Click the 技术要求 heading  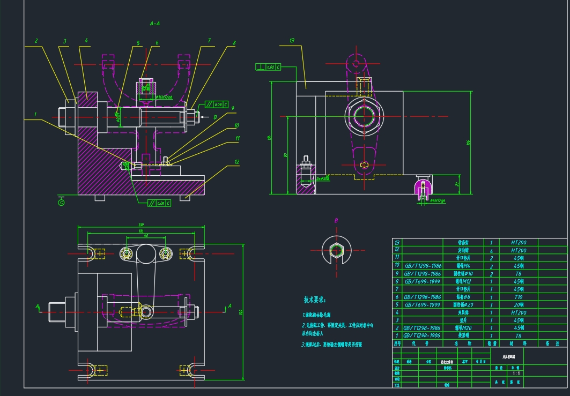point(315,300)
